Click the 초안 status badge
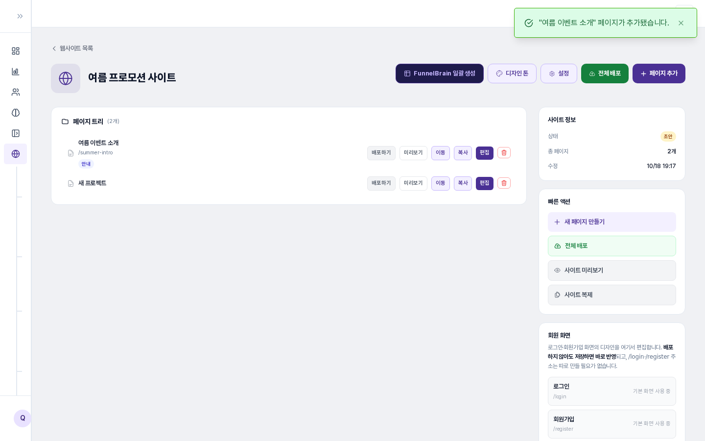The image size is (705, 441). (668, 137)
